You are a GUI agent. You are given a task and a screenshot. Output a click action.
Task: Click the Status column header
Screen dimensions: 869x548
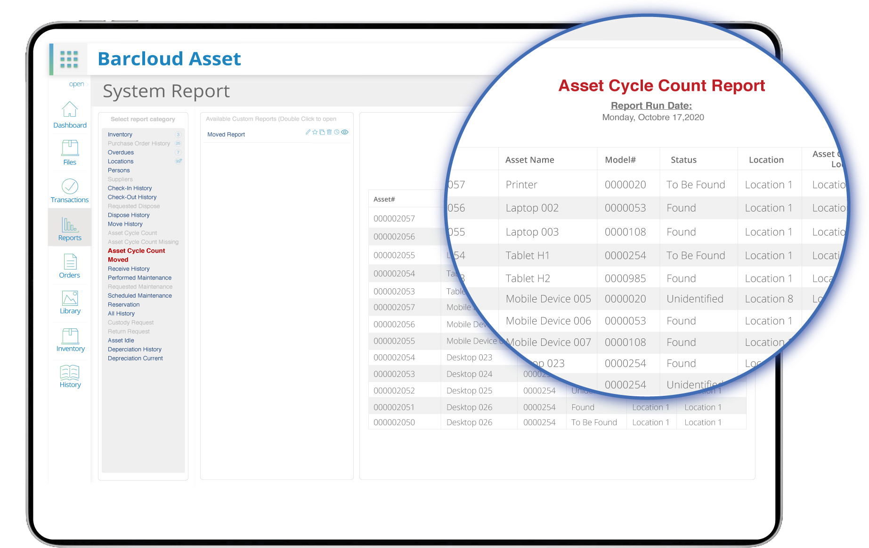[x=683, y=160]
